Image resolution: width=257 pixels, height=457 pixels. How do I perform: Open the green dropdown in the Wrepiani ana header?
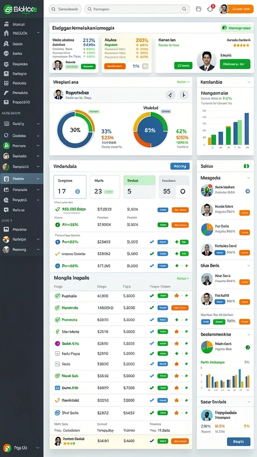(x=183, y=82)
